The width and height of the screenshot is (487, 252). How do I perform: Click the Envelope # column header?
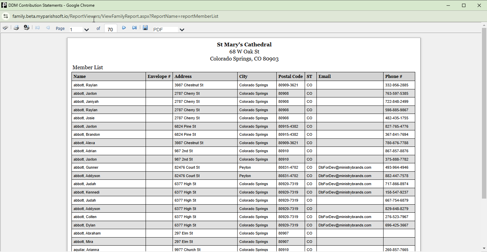(159, 77)
